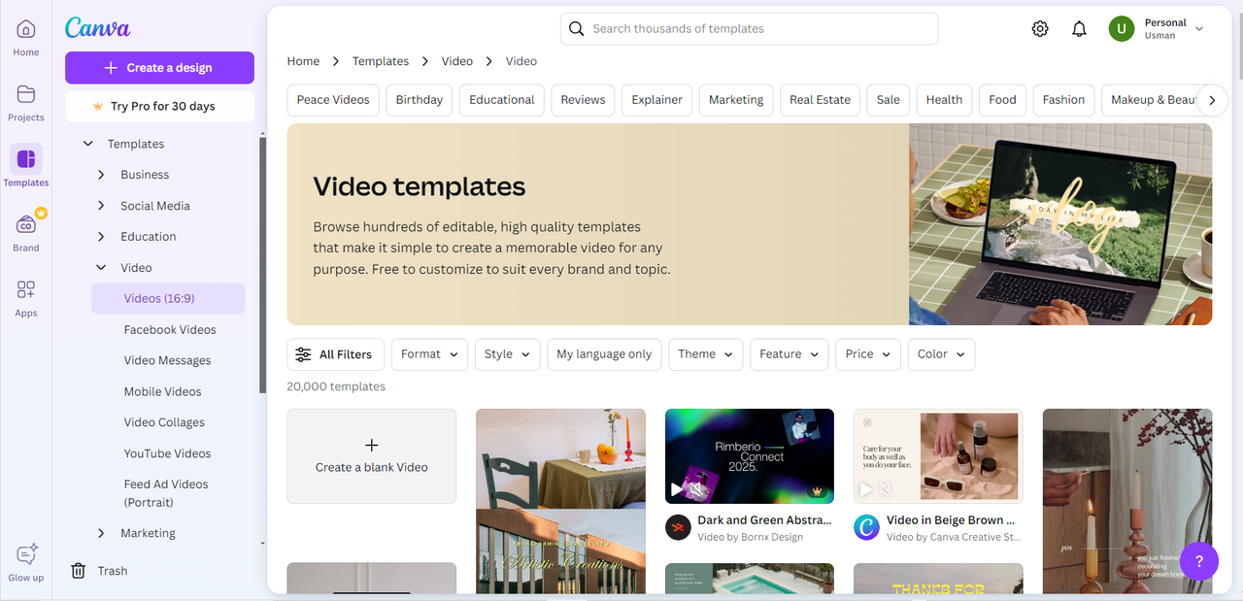
Task: Open the Format filter dropdown
Action: pos(429,354)
